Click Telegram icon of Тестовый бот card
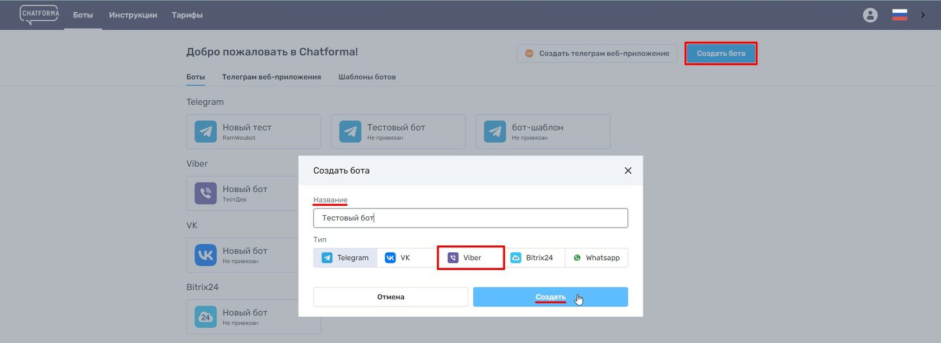 click(350, 132)
